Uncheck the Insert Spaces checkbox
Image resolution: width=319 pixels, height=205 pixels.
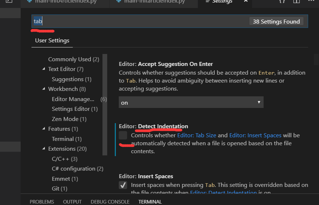pos(123,185)
